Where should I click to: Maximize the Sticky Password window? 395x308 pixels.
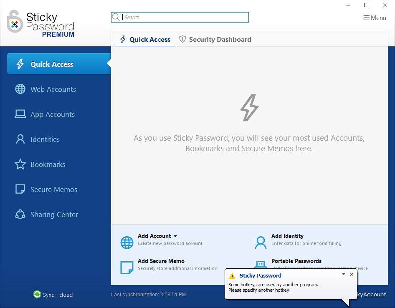[366, 5]
